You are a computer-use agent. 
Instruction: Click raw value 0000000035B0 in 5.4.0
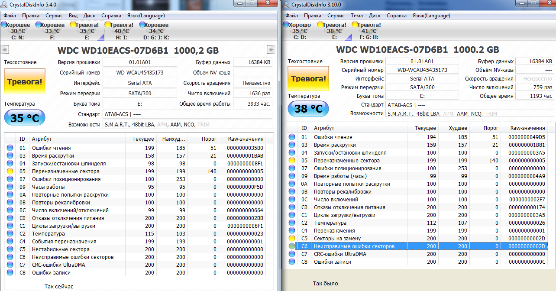click(245, 148)
